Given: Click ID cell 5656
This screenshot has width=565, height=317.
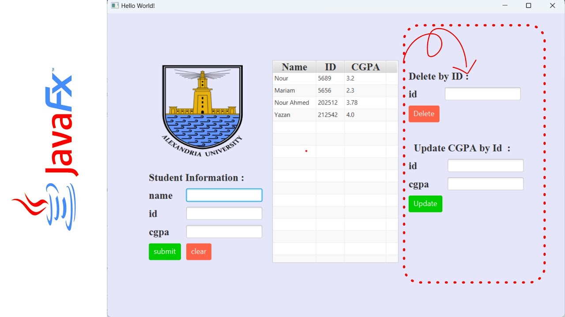Looking at the screenshot, I should tap(330, 91).
